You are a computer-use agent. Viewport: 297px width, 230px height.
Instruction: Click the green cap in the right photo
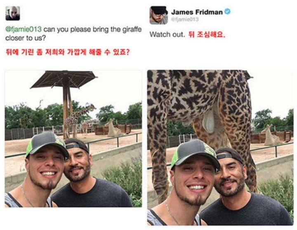195,154
